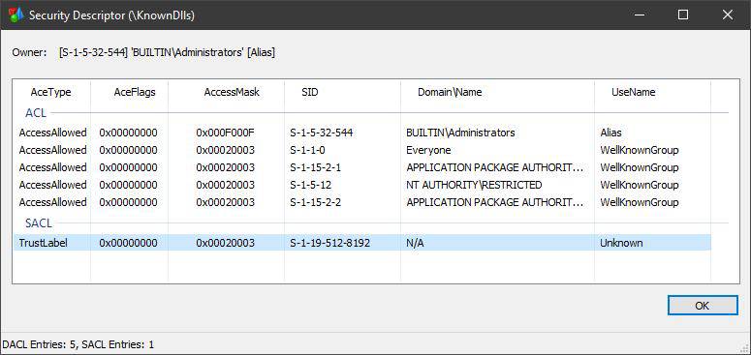Sort by the AceType column header

(x=51, y=92)
